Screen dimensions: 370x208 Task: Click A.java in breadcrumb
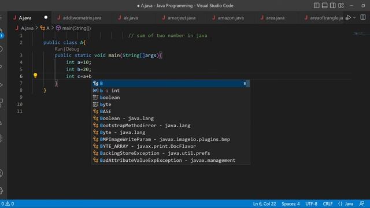(x=27, y=28)
